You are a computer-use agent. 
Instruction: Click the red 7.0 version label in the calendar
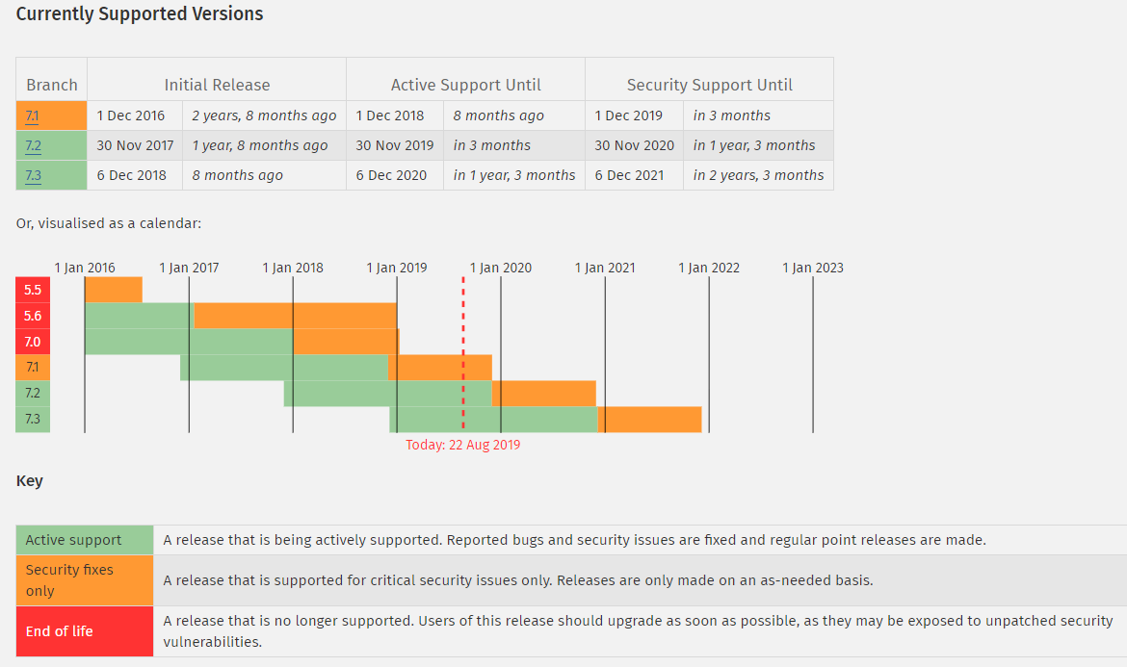point(33,342)
